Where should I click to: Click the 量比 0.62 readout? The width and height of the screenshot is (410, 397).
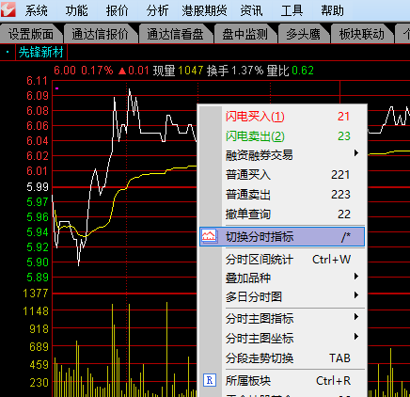pyautogui.click(x=291, y=71)
